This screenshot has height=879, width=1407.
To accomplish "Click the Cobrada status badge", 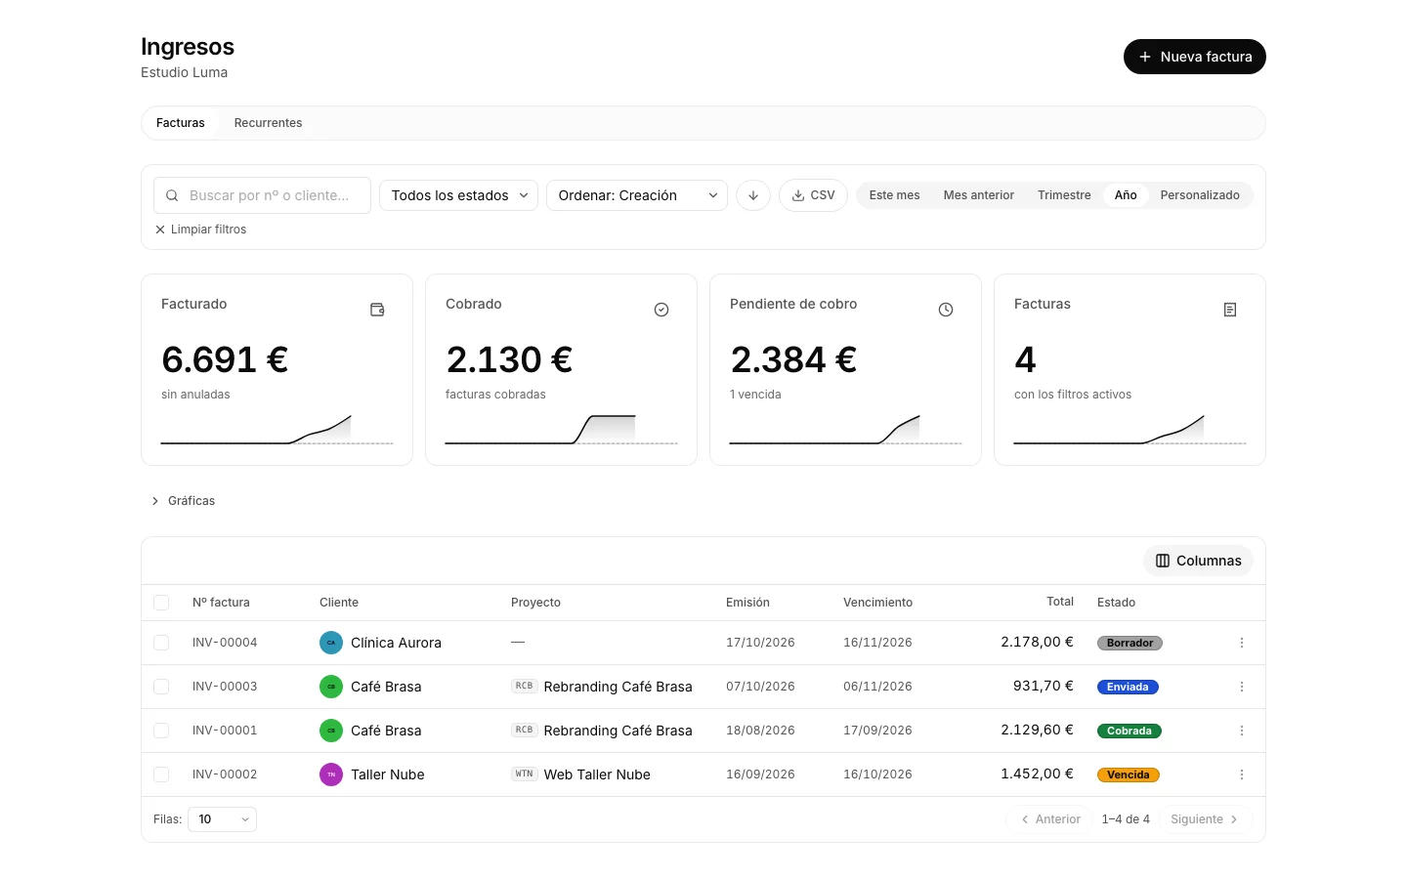I will pos(1130,731).
